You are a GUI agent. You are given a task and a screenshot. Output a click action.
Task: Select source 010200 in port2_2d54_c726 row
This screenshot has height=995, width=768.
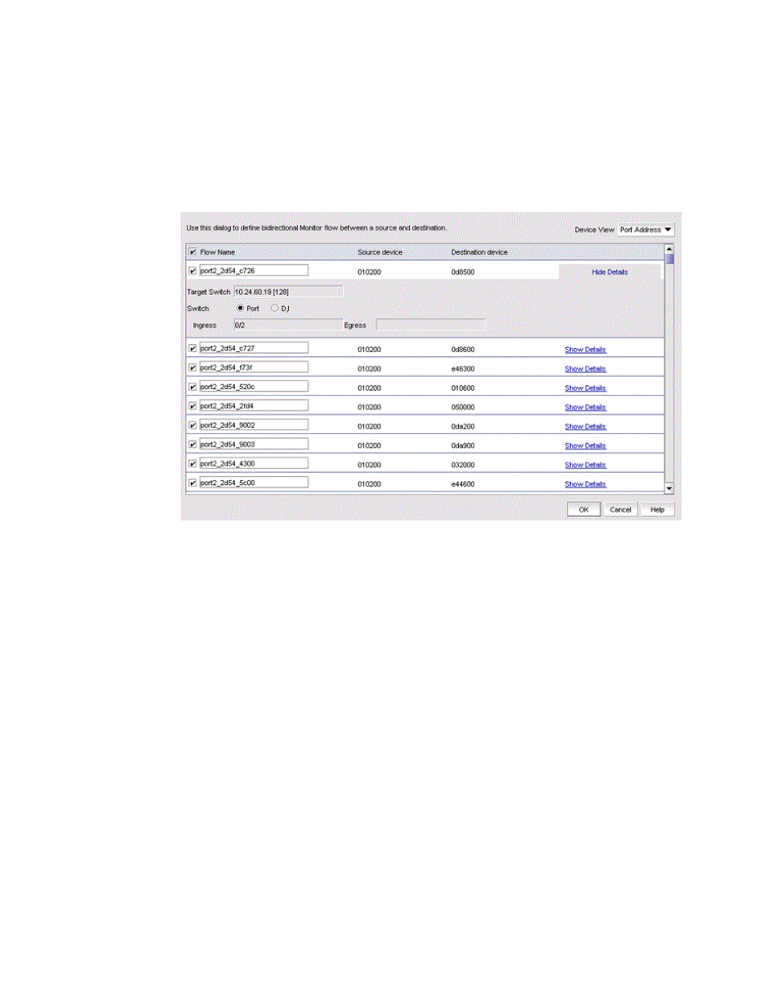(x=370, y=272)
